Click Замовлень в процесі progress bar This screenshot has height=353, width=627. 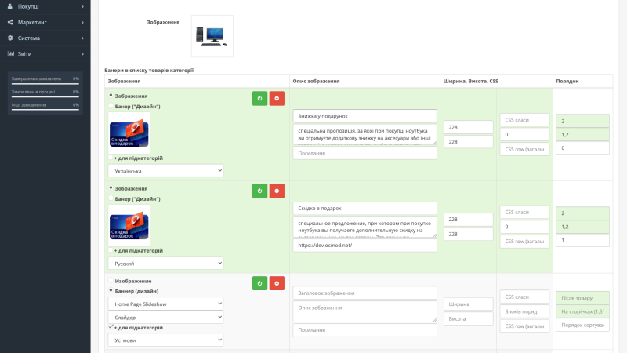(x=45, y=96)
